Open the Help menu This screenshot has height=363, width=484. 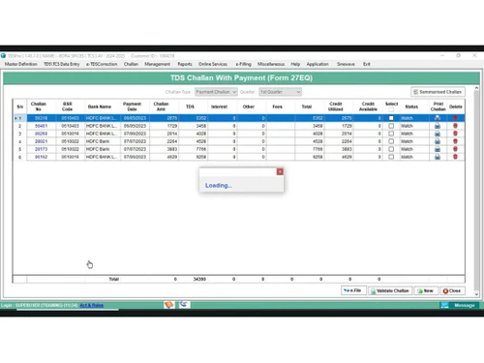[x=295, y=64]
